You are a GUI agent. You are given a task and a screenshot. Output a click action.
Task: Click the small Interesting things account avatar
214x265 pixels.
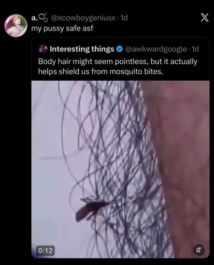coord(42,49)
